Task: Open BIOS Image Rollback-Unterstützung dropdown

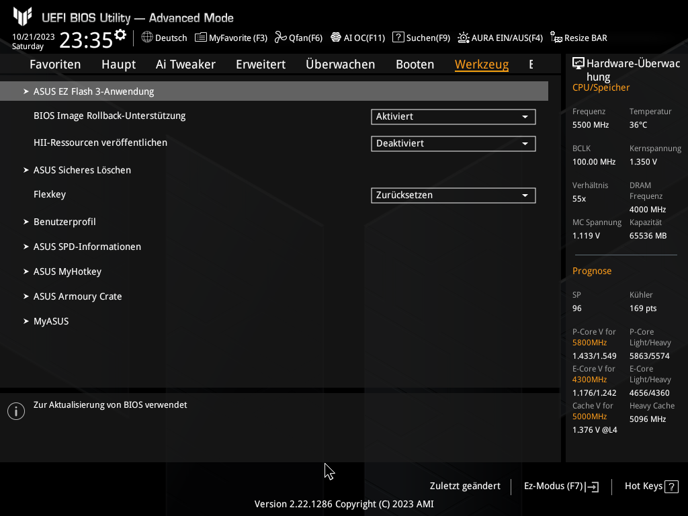Action: [x=453, y=117]
